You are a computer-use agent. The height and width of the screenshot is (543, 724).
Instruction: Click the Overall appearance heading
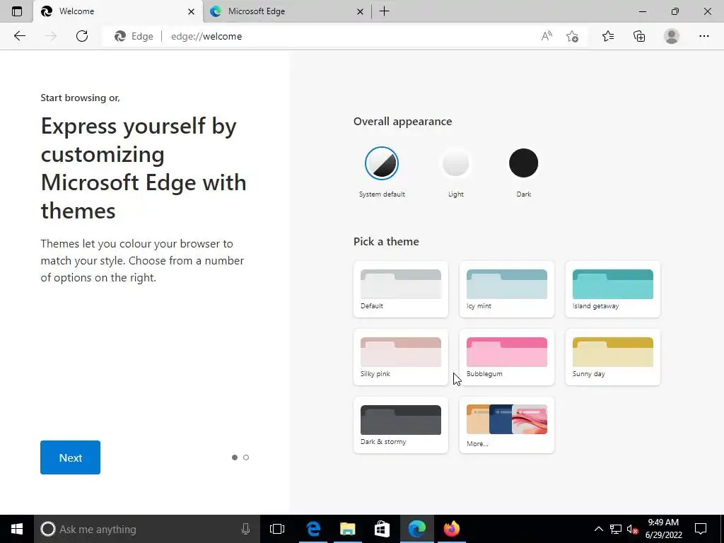pos(402,122)
